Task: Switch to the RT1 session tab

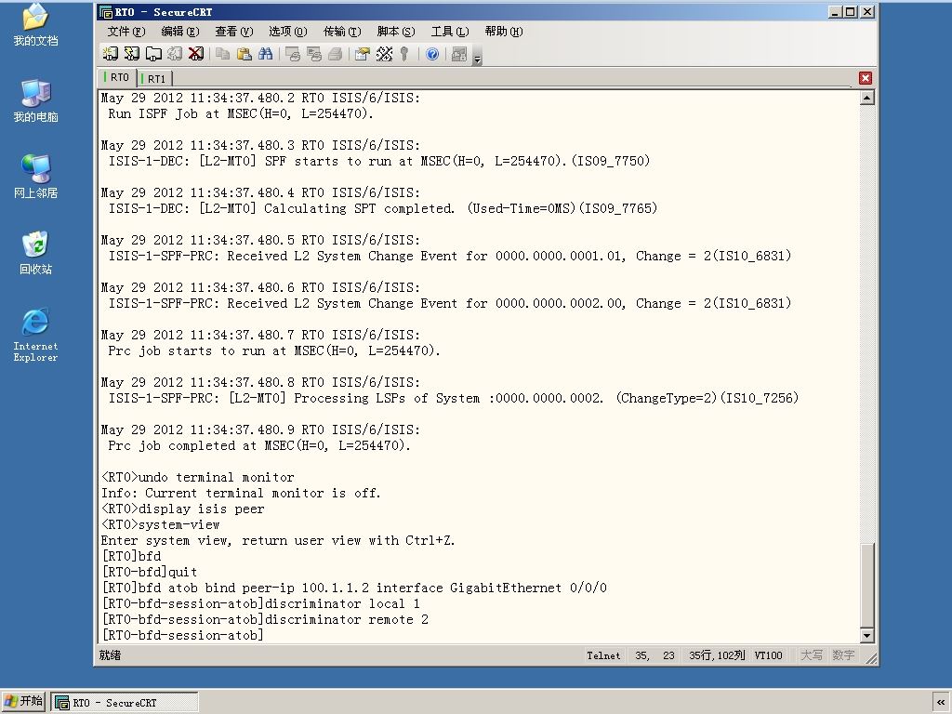Action: [x=155, y=78]
